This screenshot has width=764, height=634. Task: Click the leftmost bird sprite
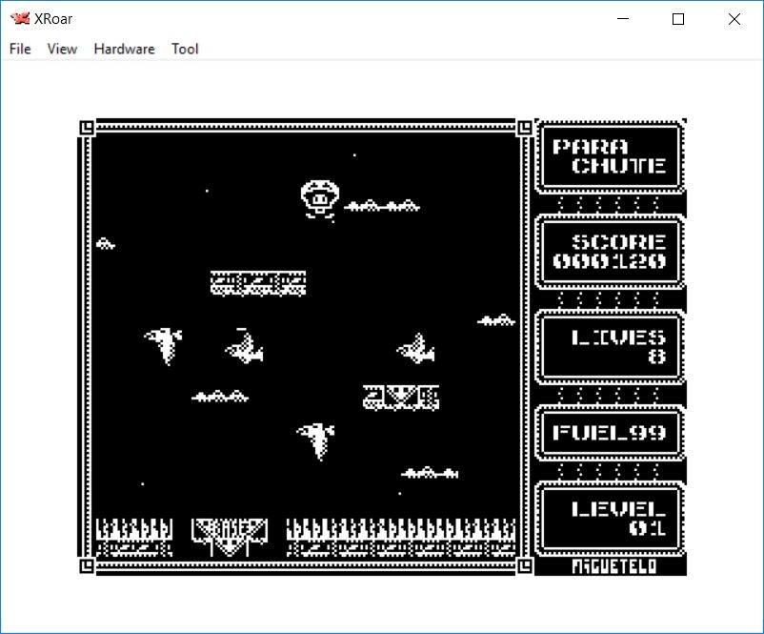(x=164, y=345)
